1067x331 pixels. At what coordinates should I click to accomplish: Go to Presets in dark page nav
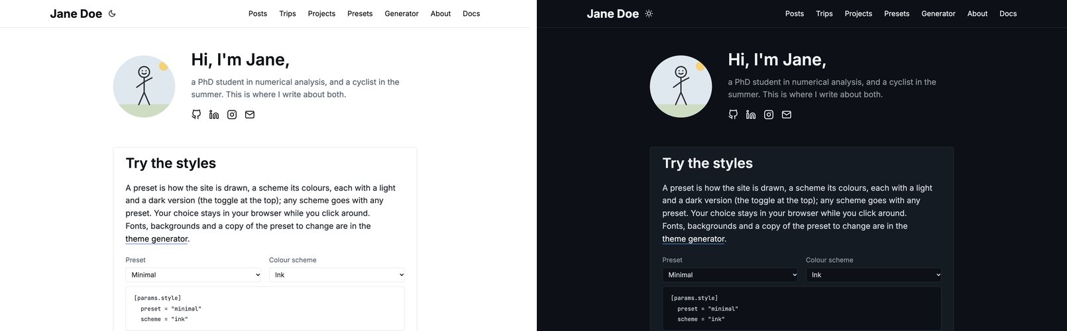pyautogui.click(x=897, y=13)
